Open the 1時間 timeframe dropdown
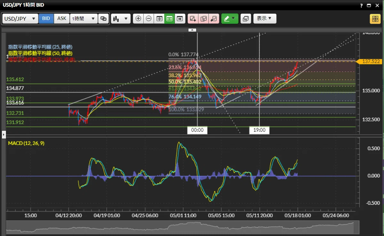Image resolution: width=384 pixels, height=236 pixels. tap(84, 19)
